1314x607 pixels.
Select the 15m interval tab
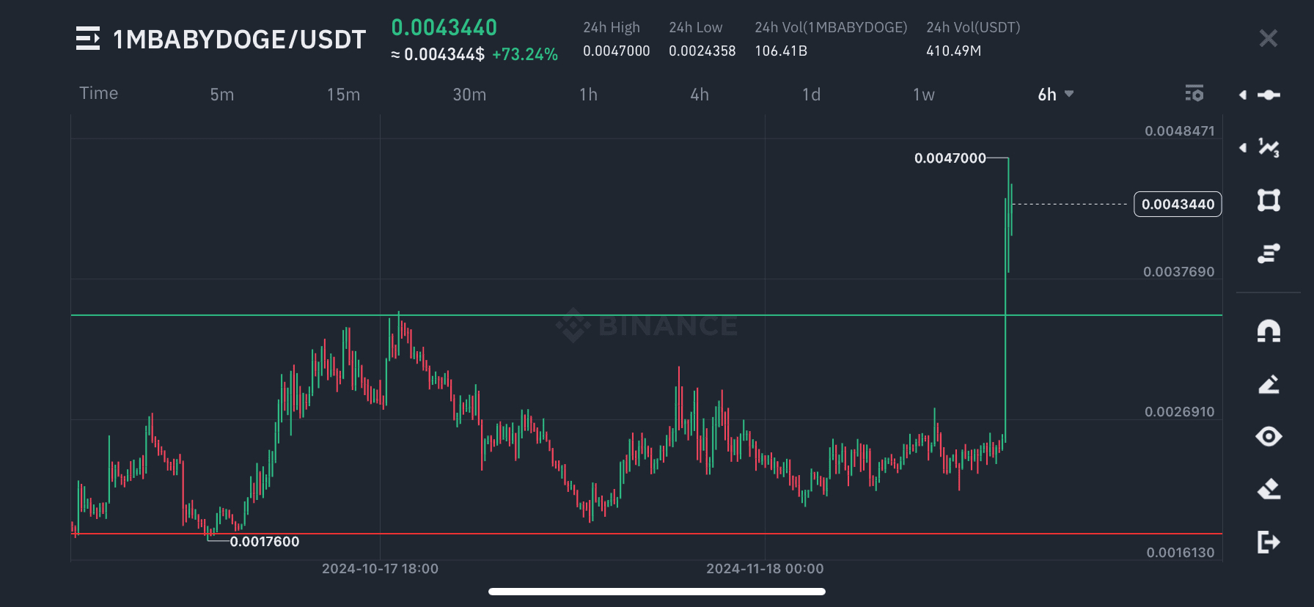[344, 95]
